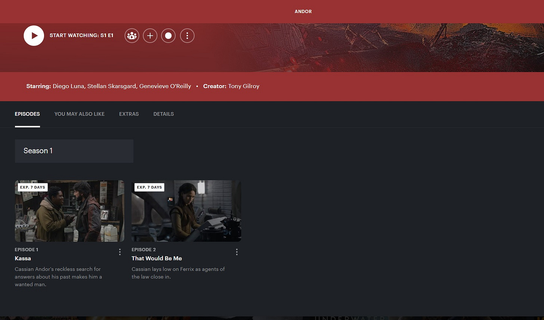The height and width of the screenshot is (320, 544).
Task: Click the Kassa episode title
Action: [x=23, y=258]
